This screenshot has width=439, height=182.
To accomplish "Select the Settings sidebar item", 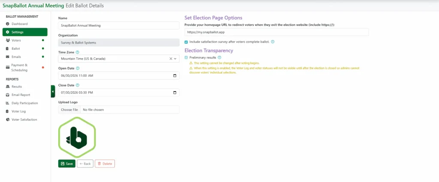I will [25, 32].
